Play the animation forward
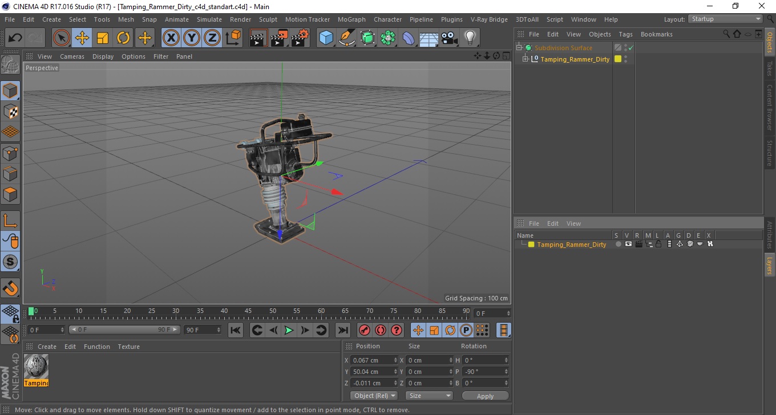The image size is (776, 415). pos(289,330)
